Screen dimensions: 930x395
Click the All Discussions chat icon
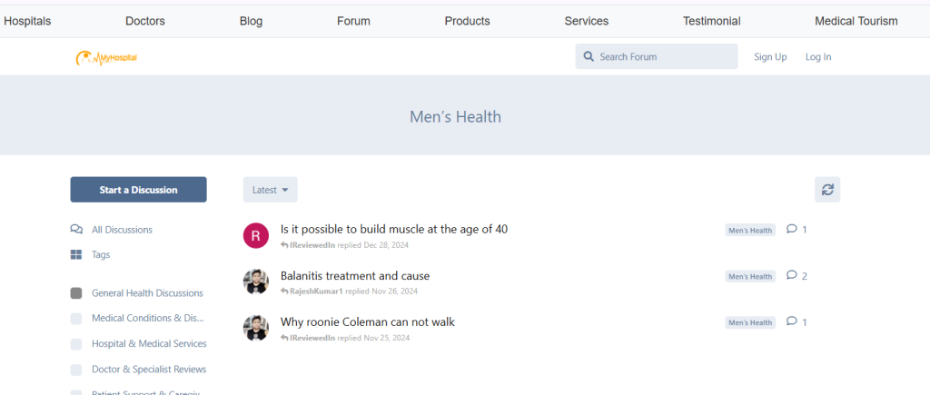point(76,230)
